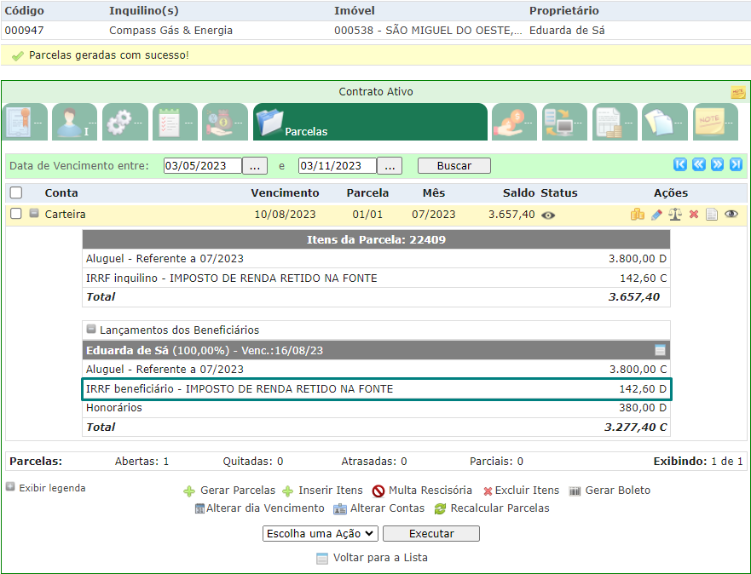Image resolution: width=751 pixels, height=574 pixels.
Task: Open the tenant person tab
Action: tap(75, 122)
